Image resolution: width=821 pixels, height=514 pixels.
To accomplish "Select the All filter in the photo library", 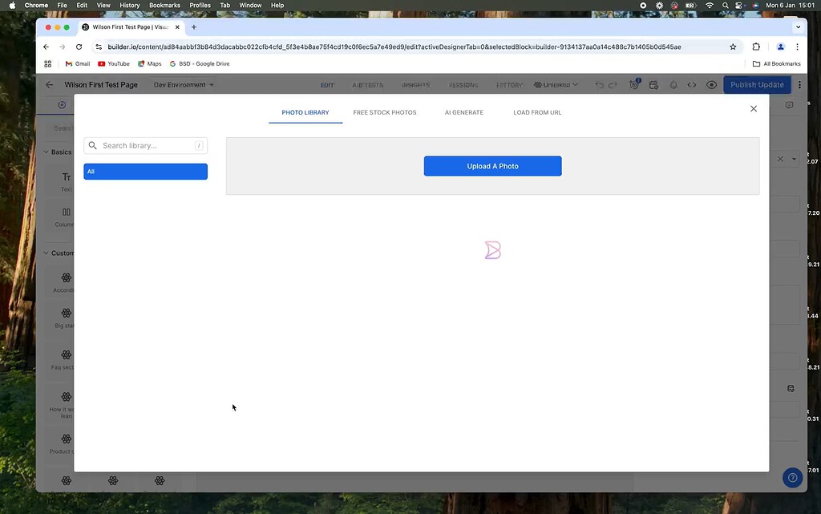I will pos(145,171).
